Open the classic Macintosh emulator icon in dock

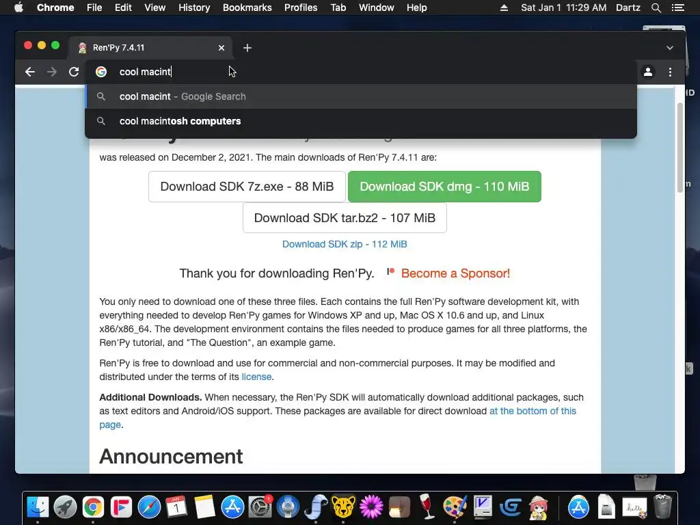click(x=483, y=507)
